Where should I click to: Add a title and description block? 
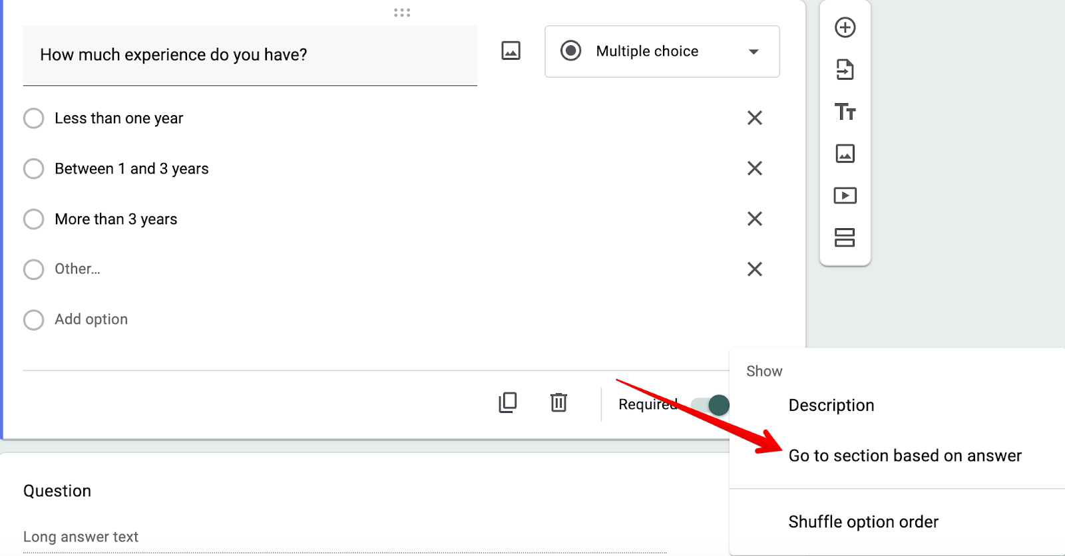[845, 111]
